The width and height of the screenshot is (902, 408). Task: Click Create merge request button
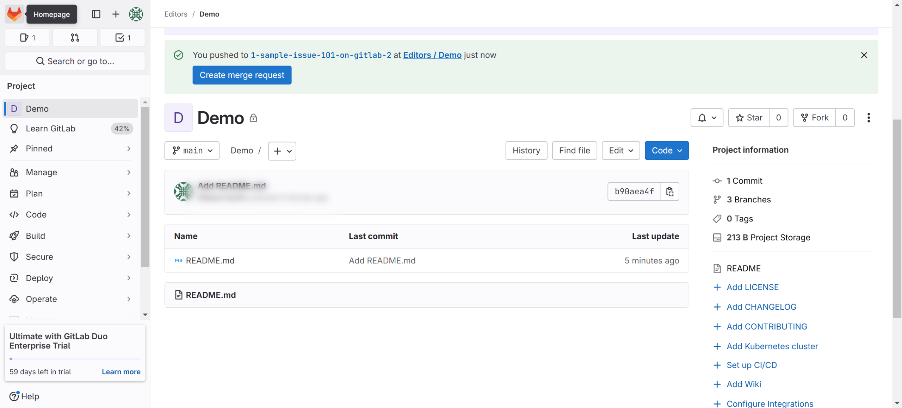[242, 75]
